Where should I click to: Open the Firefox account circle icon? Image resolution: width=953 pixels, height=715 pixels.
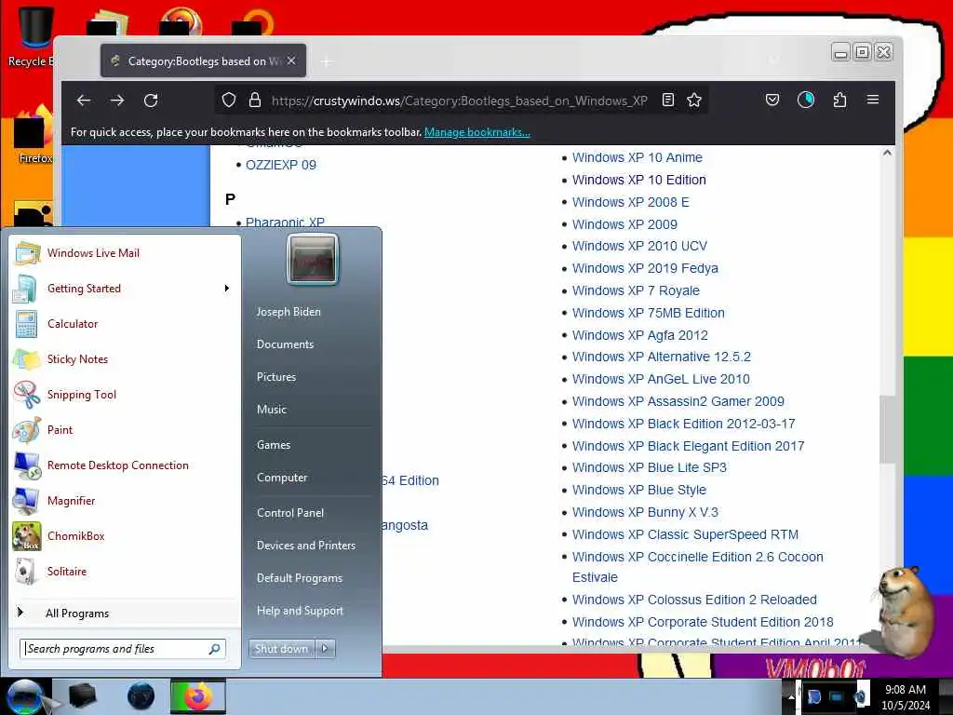[806, 100]
